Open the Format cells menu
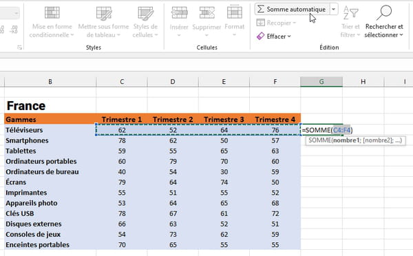 (x=235, y=23)
